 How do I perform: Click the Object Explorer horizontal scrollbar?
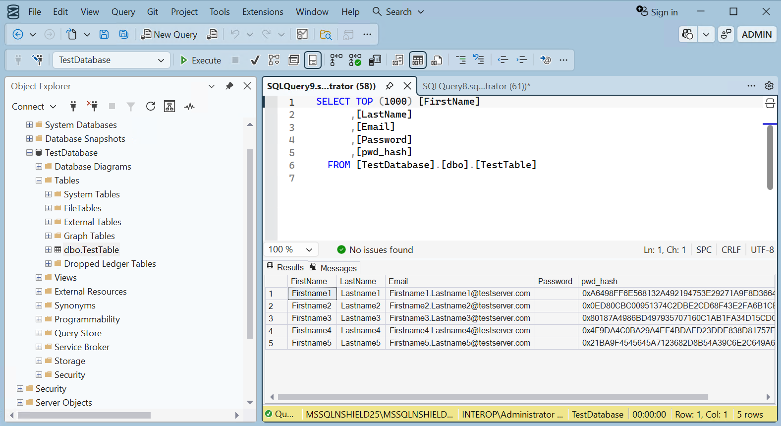84,415
